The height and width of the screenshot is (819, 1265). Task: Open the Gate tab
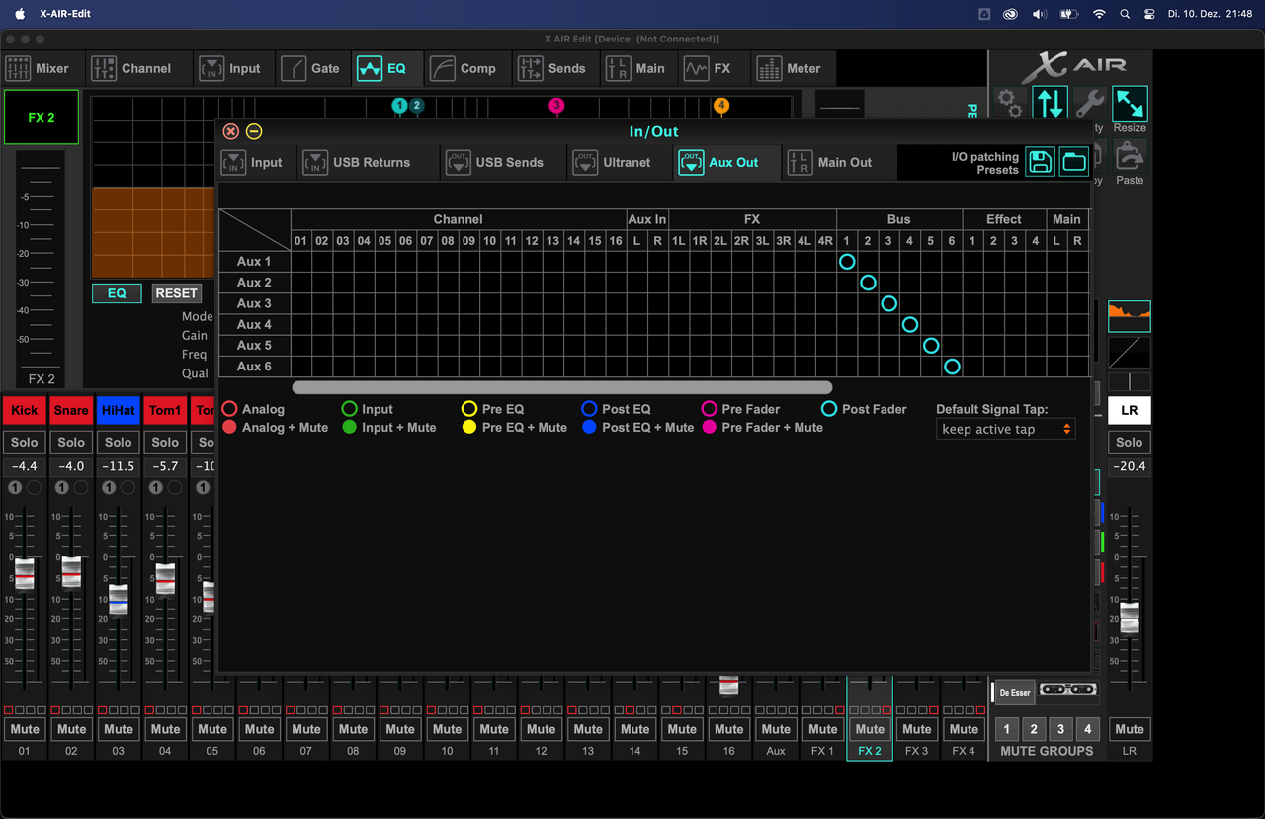pos(310,68)
